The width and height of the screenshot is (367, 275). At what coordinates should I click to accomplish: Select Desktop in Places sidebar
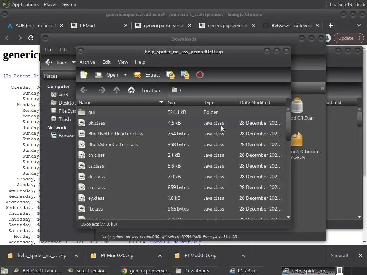pyautogui.click(x=63, y=103)
